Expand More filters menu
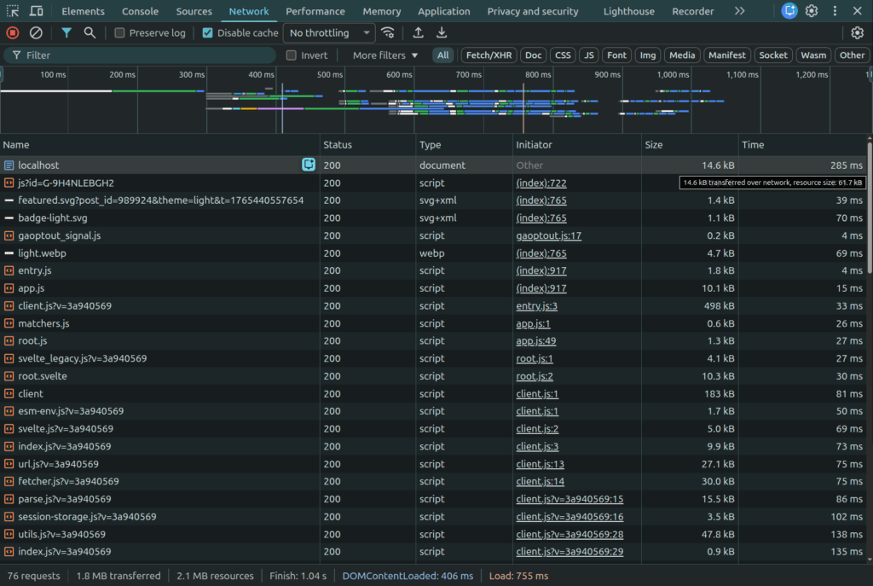873x586 pixels. (383, 55)
